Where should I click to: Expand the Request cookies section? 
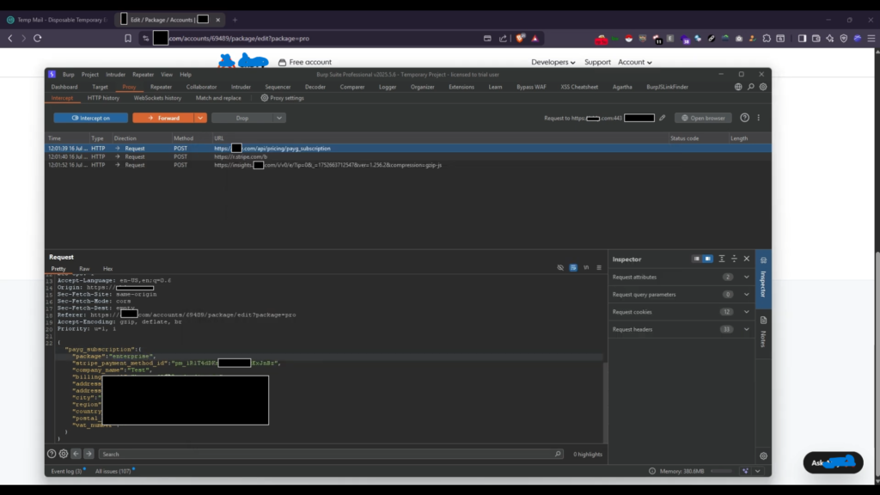(x=746, y=312)
